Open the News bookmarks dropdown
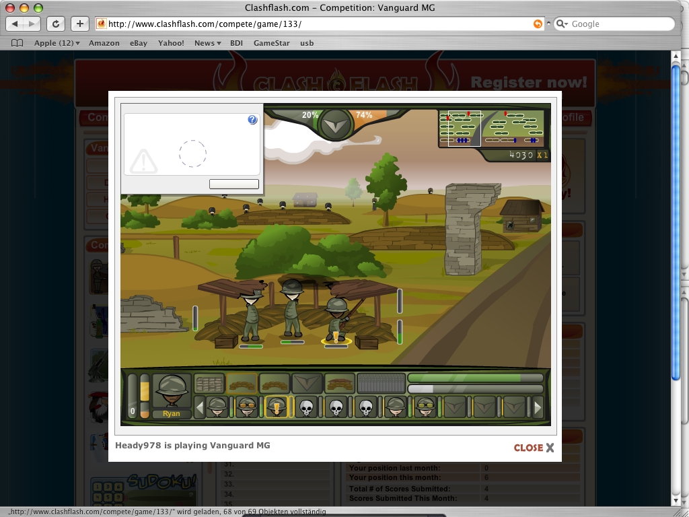Image resolution: width=689 pixels, height=517 pixels. point(207,43)
